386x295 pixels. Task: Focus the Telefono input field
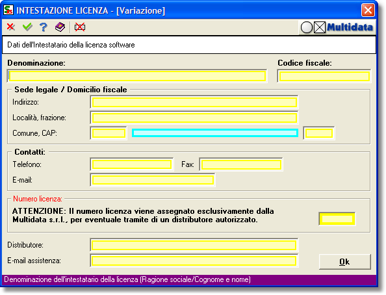point(132,164)
